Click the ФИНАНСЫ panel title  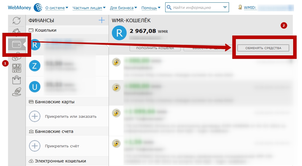(41, 20)
